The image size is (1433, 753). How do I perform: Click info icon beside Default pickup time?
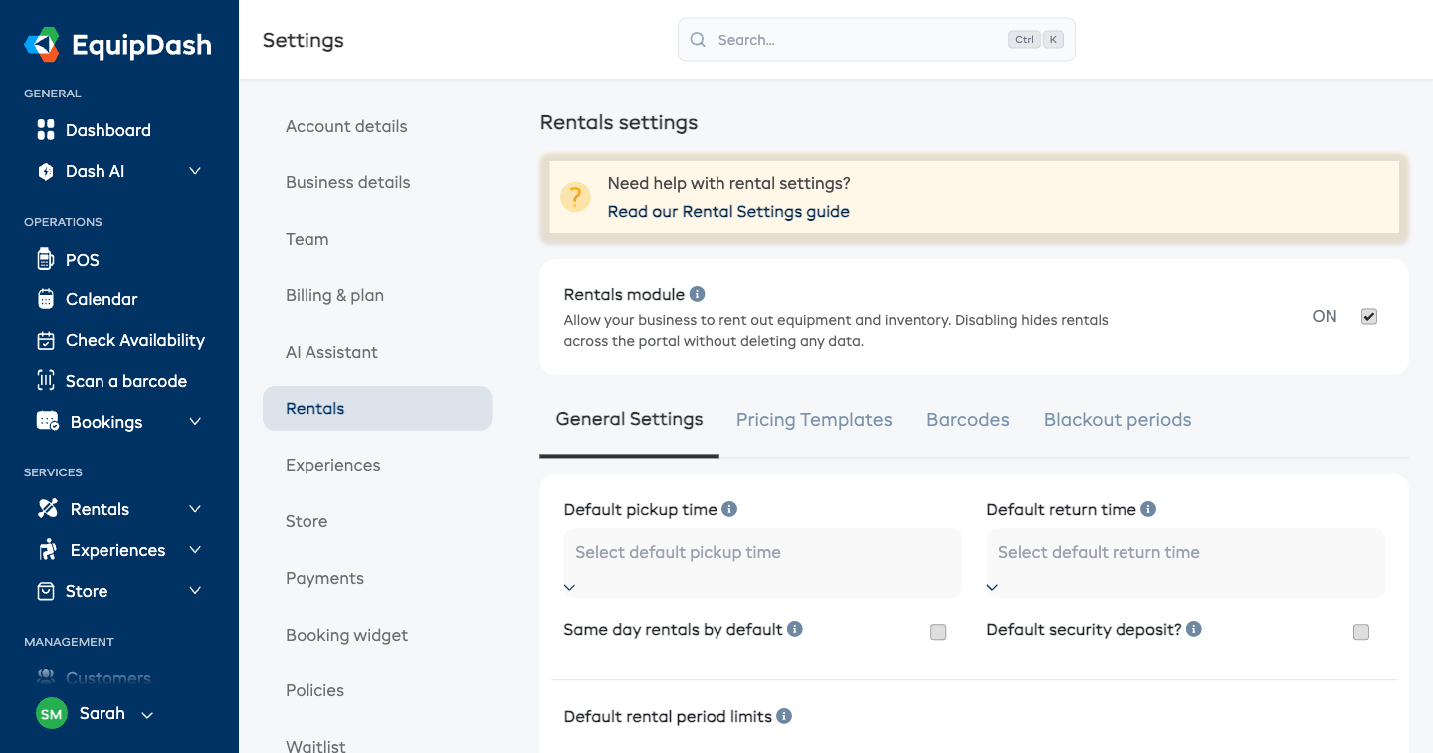coord(729,509)
